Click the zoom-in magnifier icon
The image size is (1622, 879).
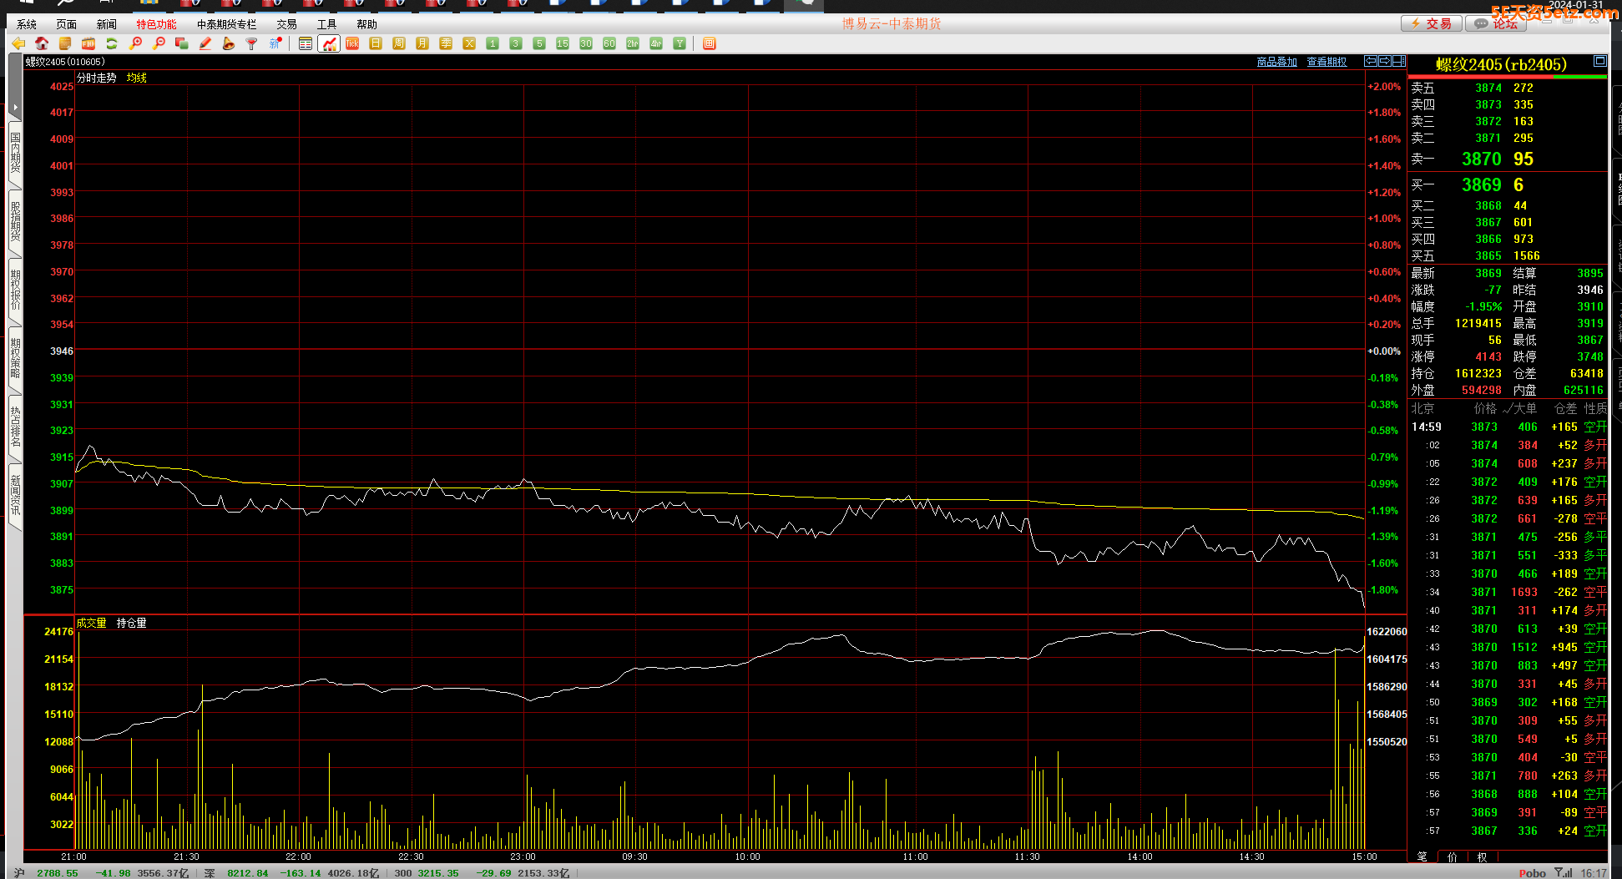tap(135, 43)
